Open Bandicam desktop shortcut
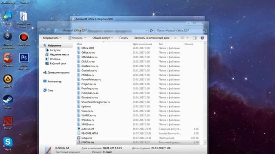 point(24,39)
